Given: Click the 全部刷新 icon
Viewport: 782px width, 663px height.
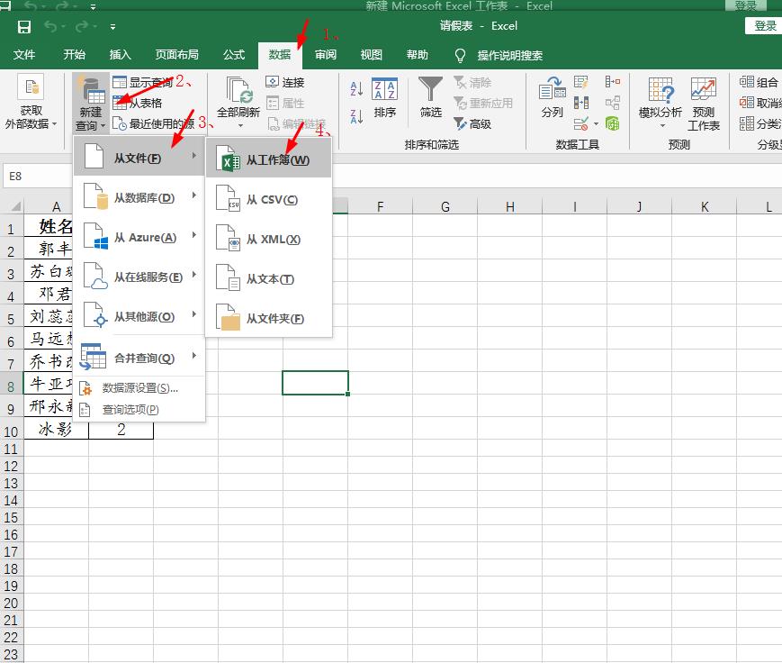Looking at the screenshot, I should point(238,90).
